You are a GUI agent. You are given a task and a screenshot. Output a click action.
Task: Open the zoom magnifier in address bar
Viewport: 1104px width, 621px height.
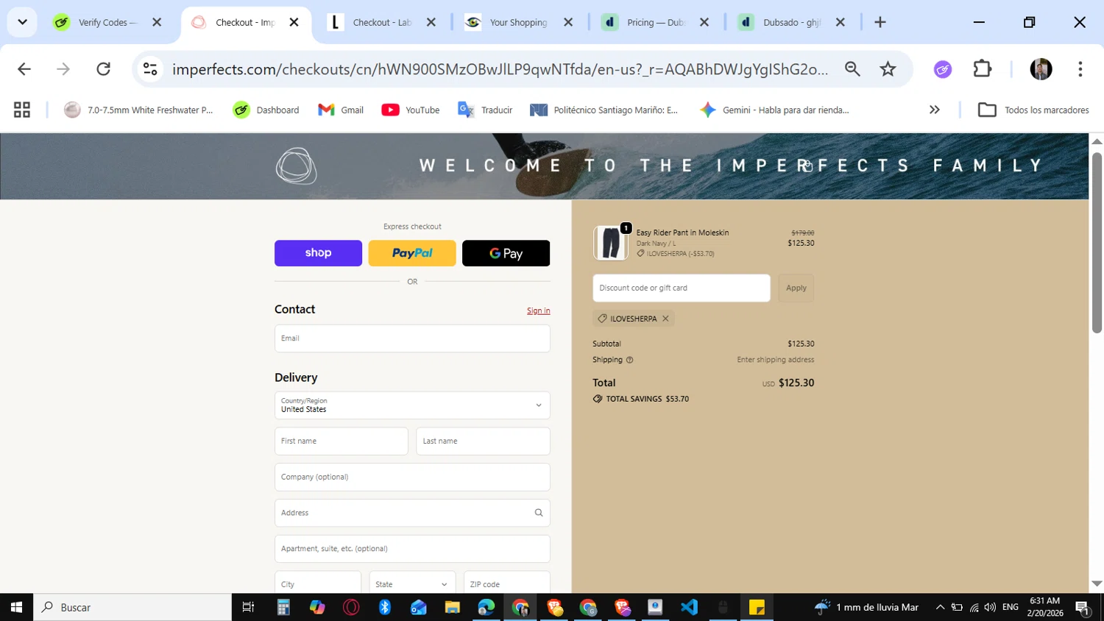pos(852,69)
